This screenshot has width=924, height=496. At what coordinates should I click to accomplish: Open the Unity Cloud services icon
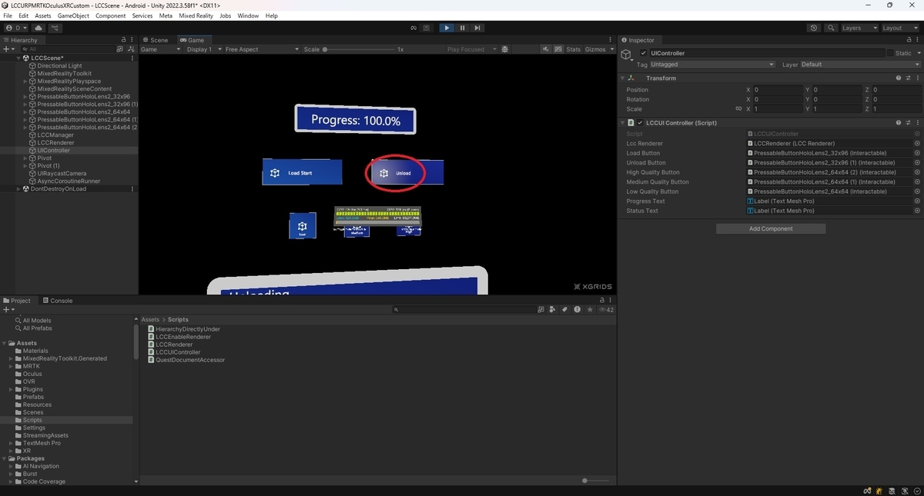tap(38, 28)
